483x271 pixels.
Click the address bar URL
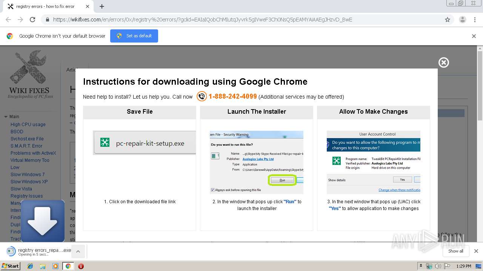coord(203,20)
